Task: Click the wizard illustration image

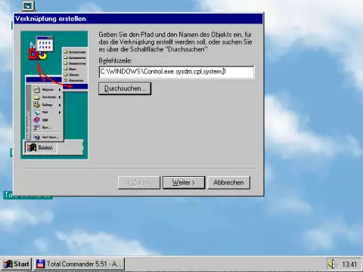Action: pos(54,95)
